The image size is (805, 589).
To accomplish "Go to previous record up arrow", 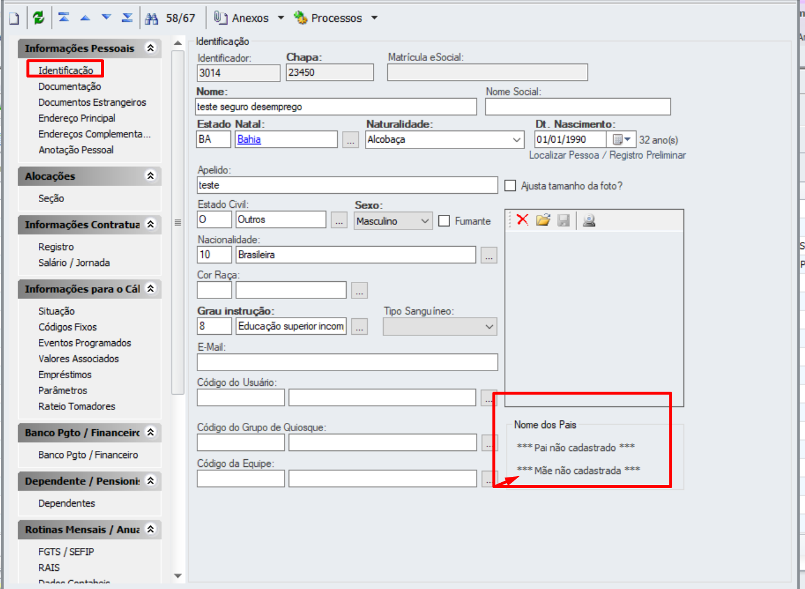I will point(85,18).
